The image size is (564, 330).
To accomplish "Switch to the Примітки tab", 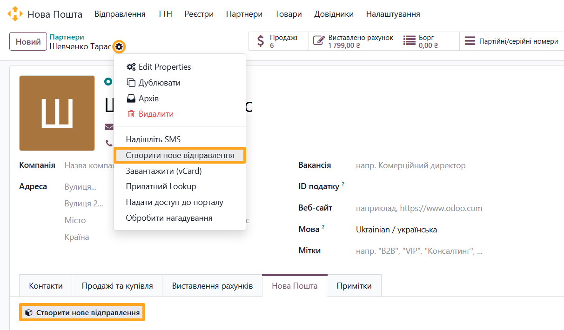I will (354, 286).
